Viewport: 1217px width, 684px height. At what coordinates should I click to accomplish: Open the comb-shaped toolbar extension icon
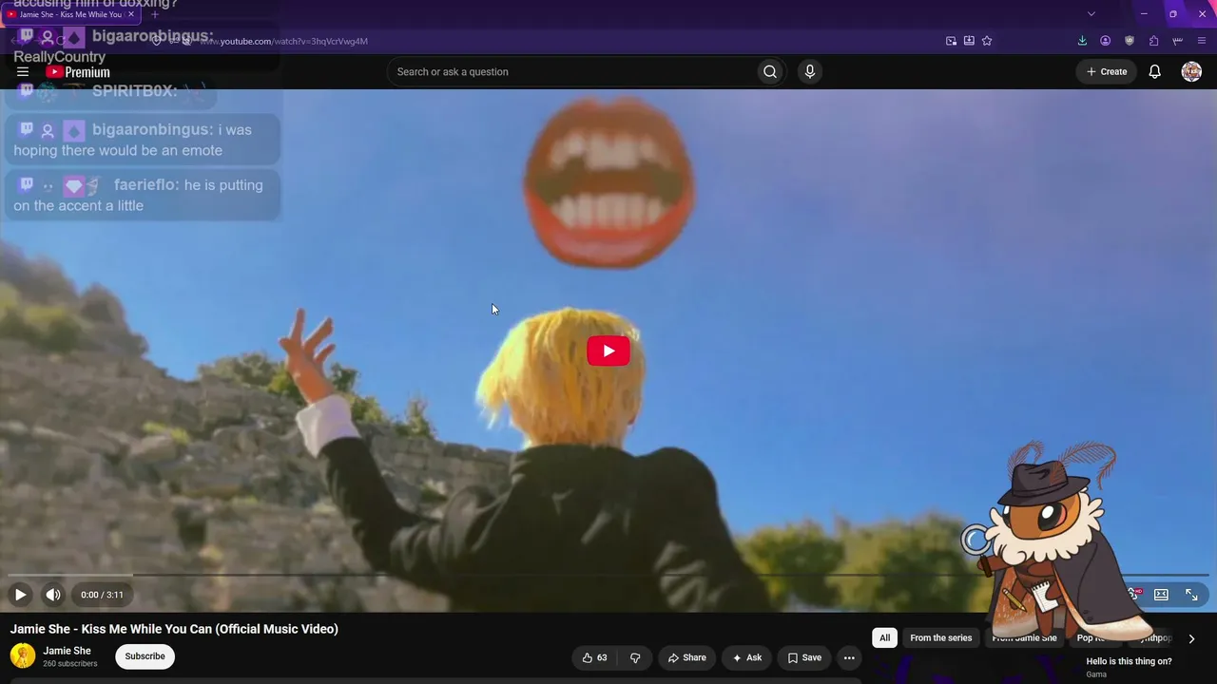1177,41
